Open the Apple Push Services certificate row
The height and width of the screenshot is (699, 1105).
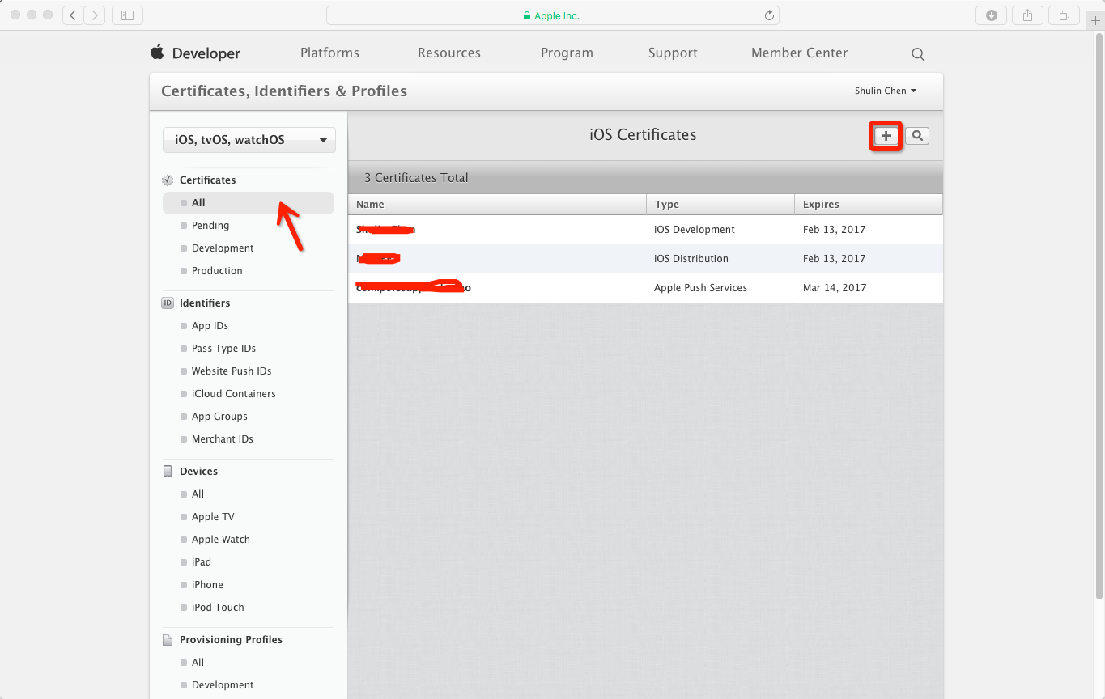coord(645,288)
